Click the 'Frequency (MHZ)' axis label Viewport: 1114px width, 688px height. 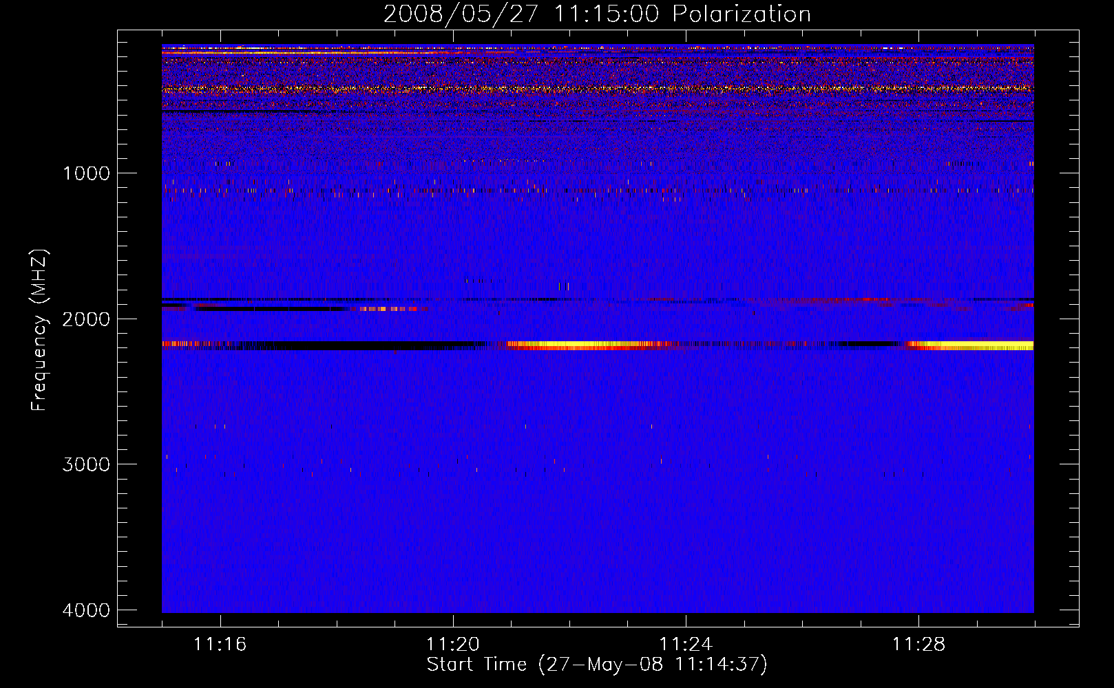pyautogui.click(x=39, y=330)
